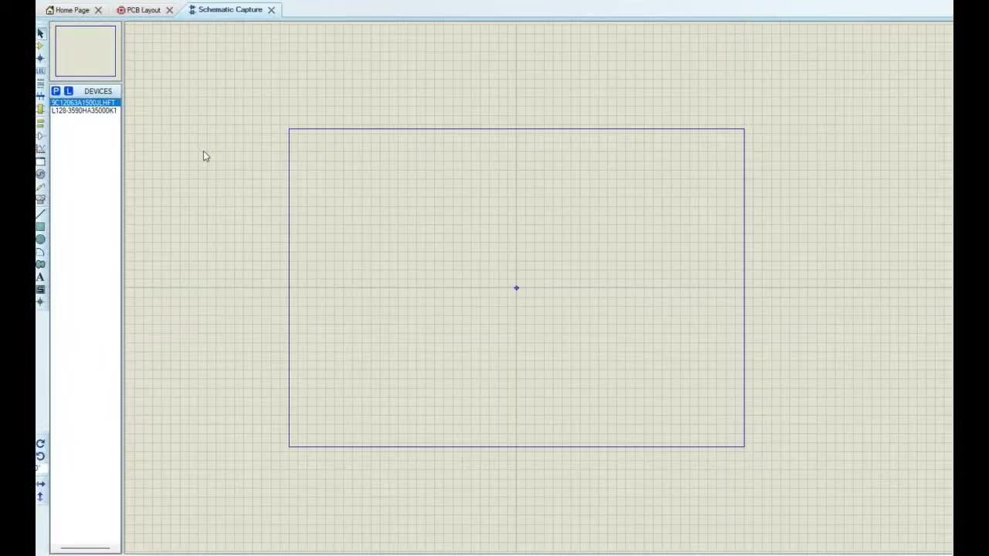Click the rotation angle input field
The height and width of the screenshot is (556, 989).
(41, 469)
